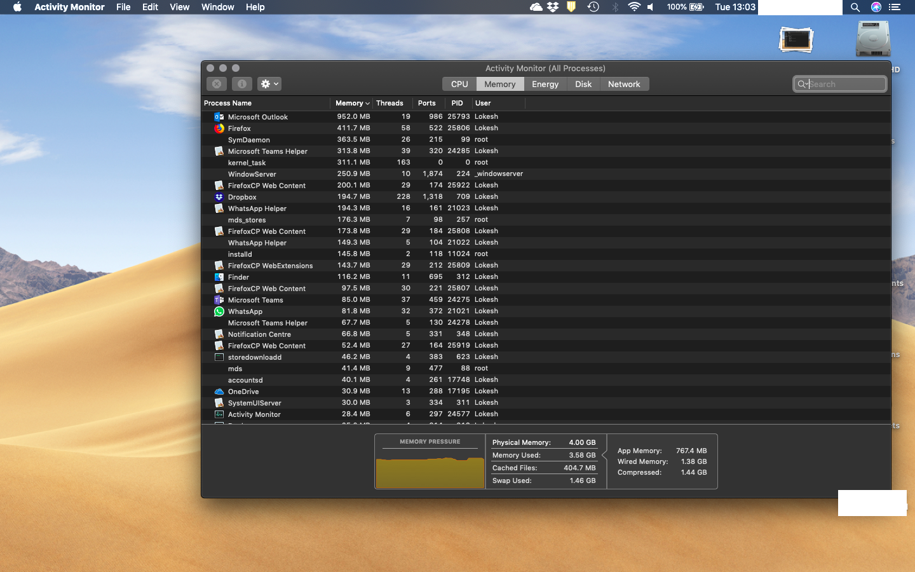Viewport: 915px width, 572px height.
Task: Click the Wi-Fi status icon
Action: [x=634, y=7]
